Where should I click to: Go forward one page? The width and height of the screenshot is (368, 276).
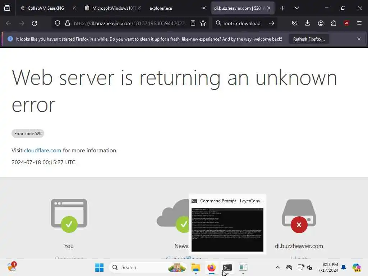coord(22,23)
